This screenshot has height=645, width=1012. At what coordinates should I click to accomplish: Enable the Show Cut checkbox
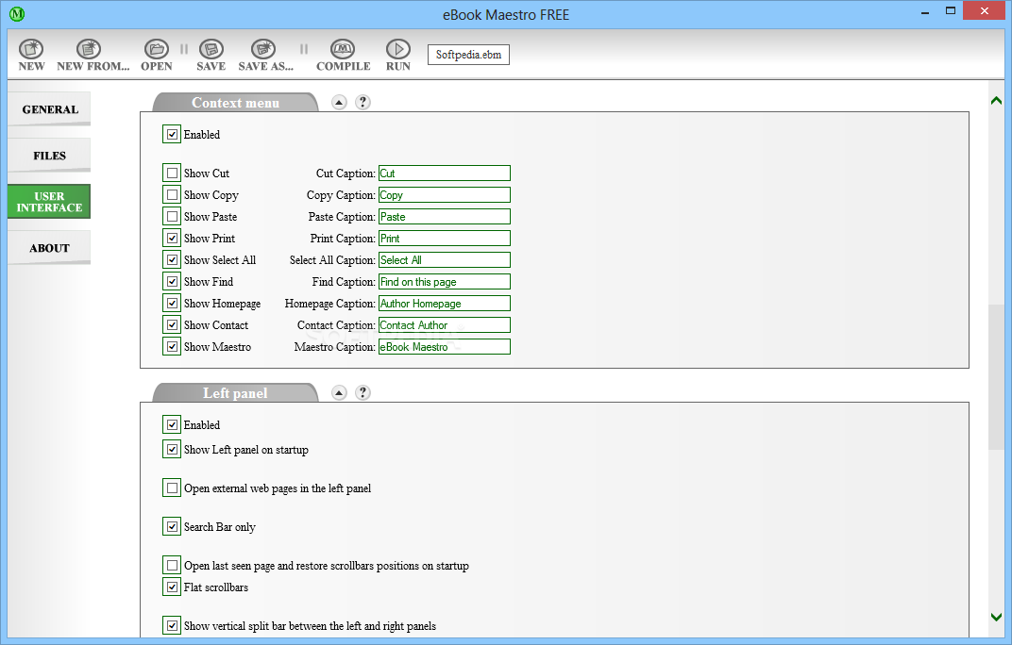pyautogui.click(x=172, y=173)
